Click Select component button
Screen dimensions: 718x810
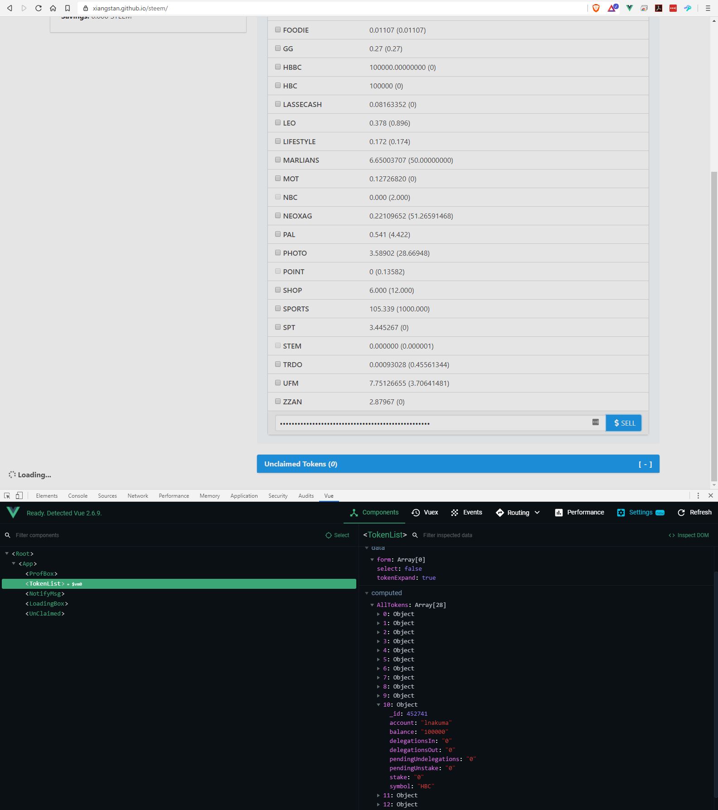pyautogui.click(x=337, y=535)
